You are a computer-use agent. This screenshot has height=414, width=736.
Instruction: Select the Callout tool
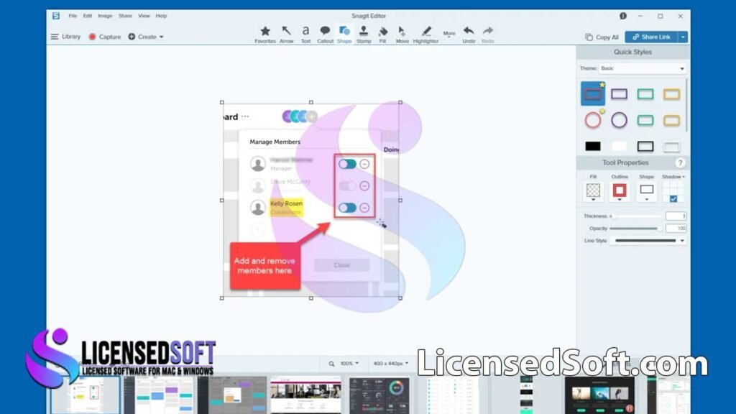coord(325,34)
